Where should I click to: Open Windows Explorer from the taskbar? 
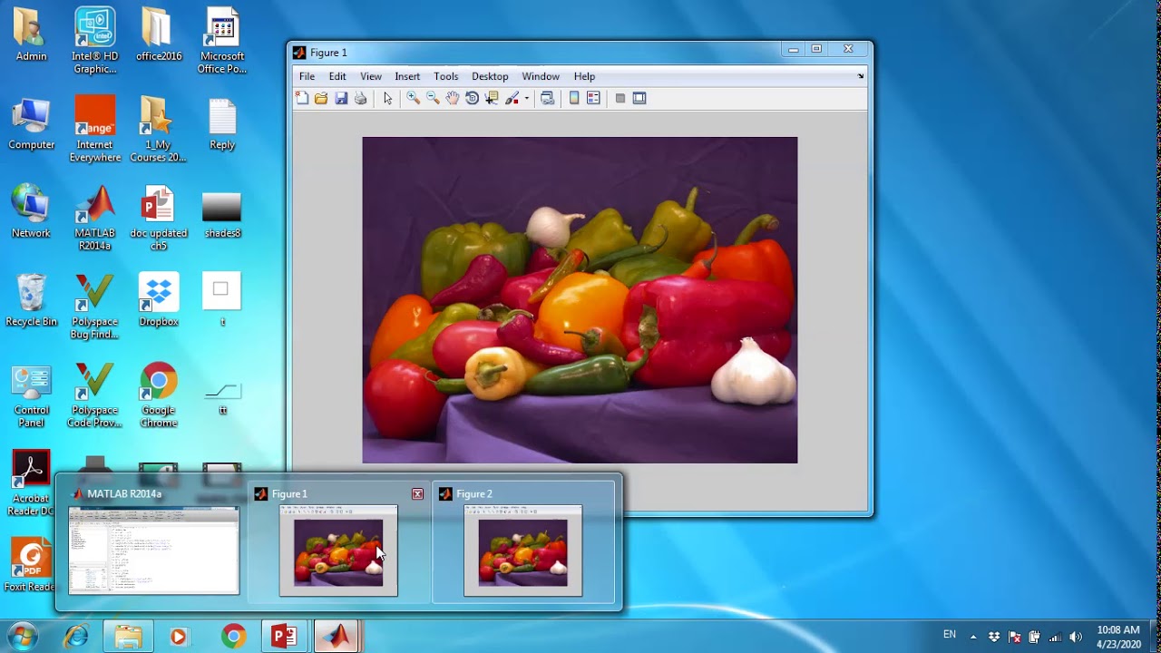tap(128, 637)
